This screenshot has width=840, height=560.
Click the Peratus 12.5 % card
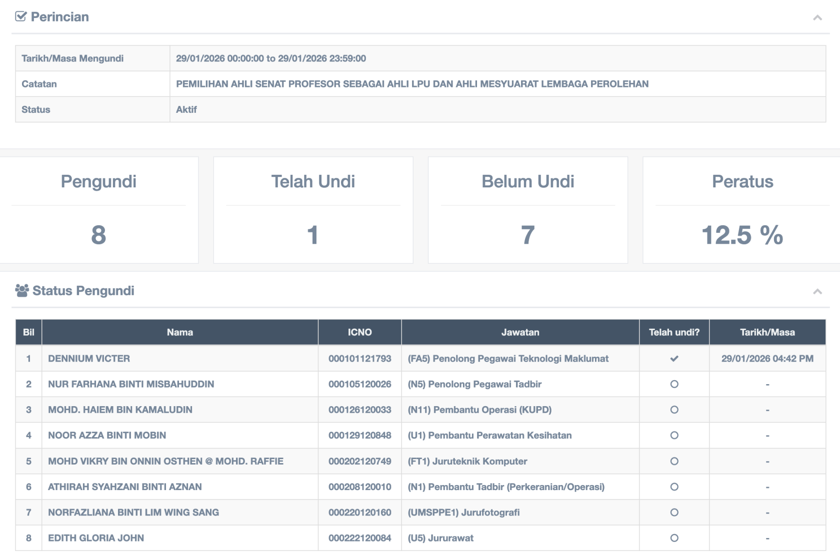click(x=742, y=210)
